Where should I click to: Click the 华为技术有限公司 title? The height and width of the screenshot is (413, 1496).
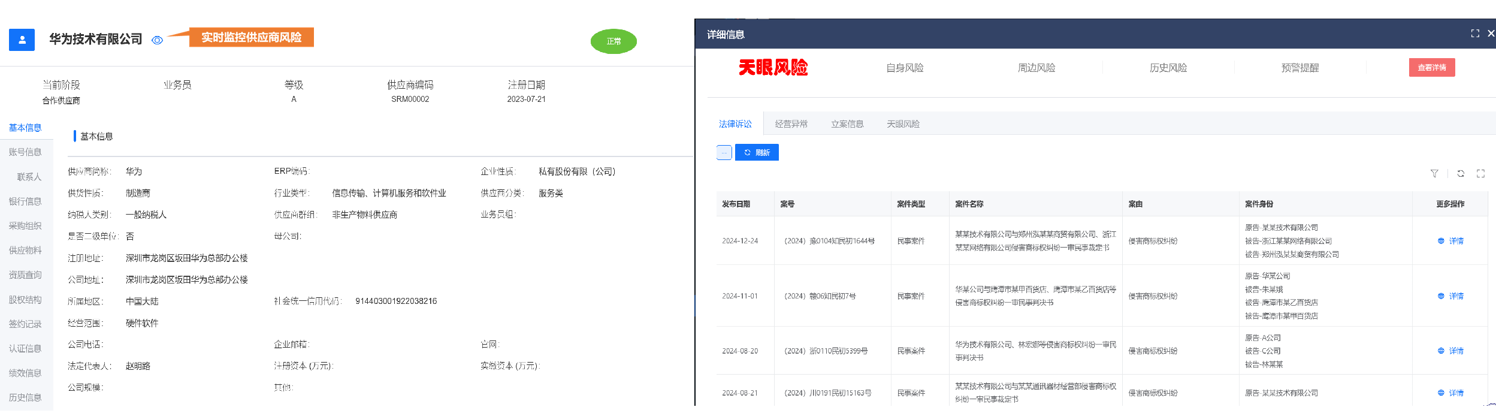[x=95, y=40]
